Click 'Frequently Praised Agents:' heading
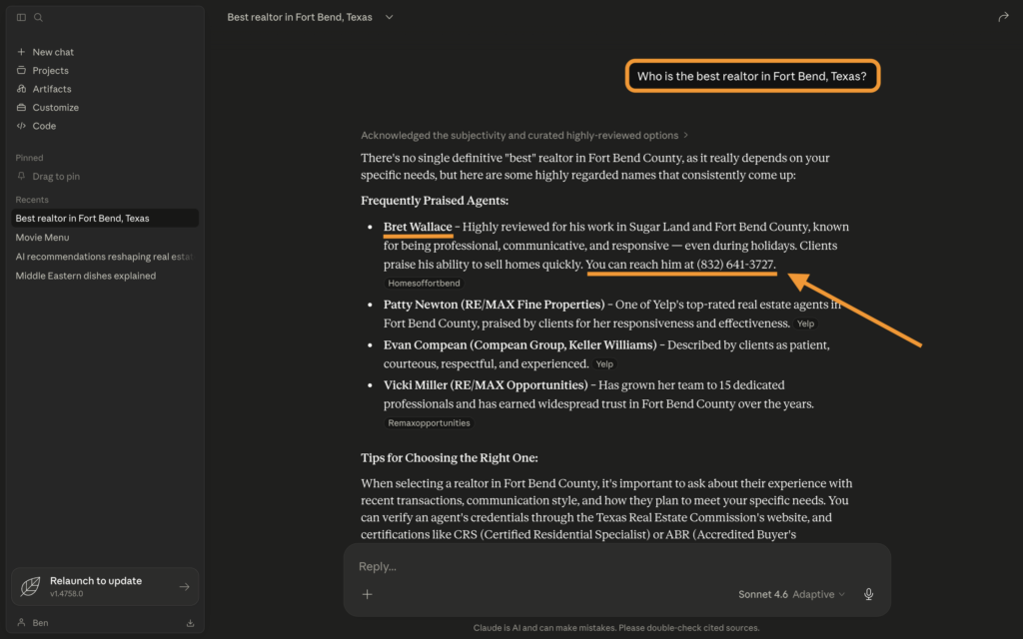The image size is (1023, 639). tap(435, 200)
